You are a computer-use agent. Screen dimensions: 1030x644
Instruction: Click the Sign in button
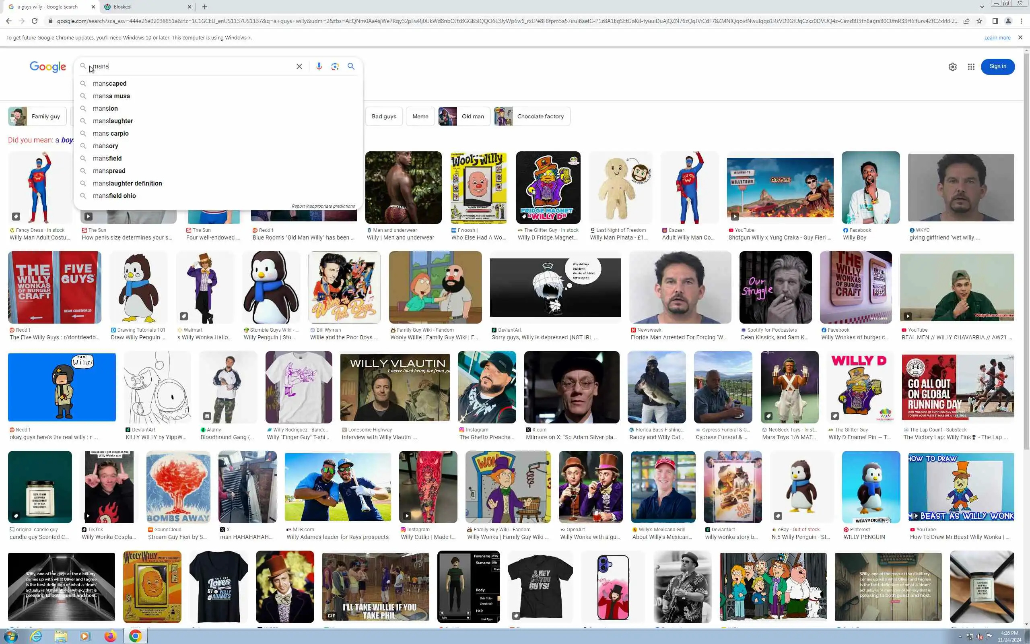[x=997, y=66]
